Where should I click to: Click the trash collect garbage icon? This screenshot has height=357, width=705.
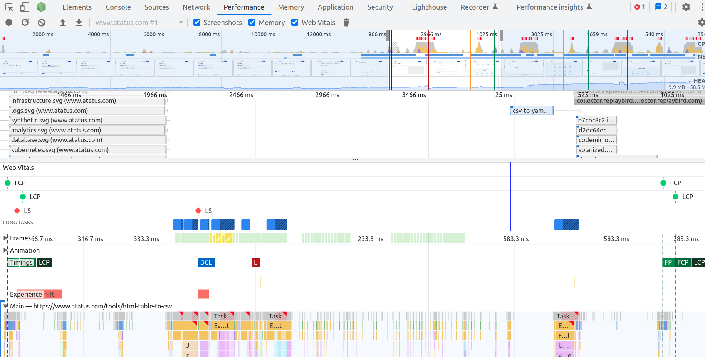click(x=346, y=22)
